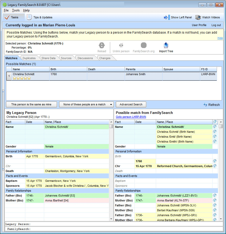Switch to the Share Data tab
Image resolution: width=226 pixels, height=234 pixels.
49,58
